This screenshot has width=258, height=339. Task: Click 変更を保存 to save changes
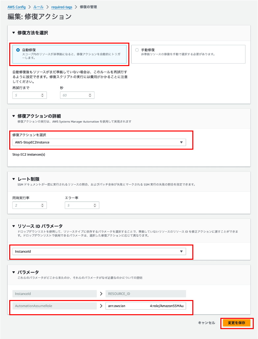pos(237,323)
